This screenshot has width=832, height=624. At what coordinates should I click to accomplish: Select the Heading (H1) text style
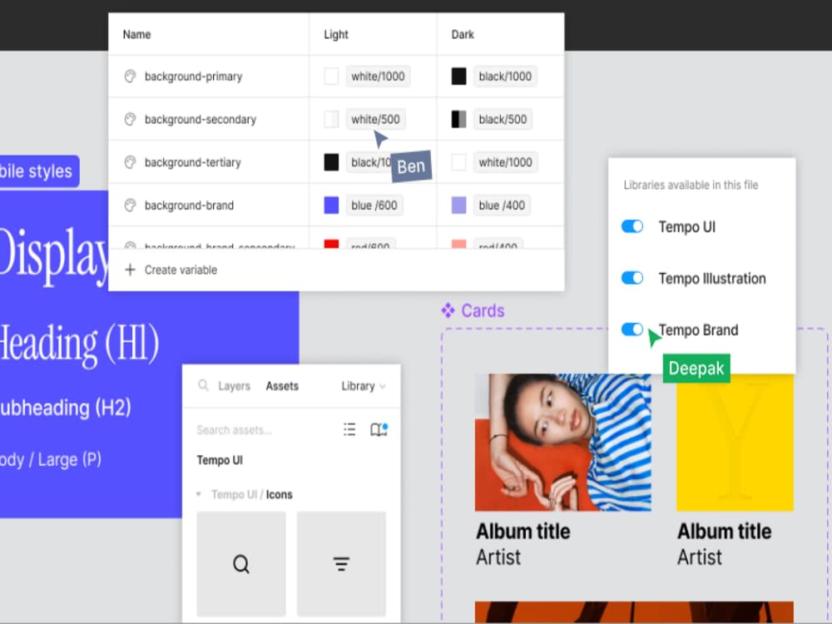80,344
